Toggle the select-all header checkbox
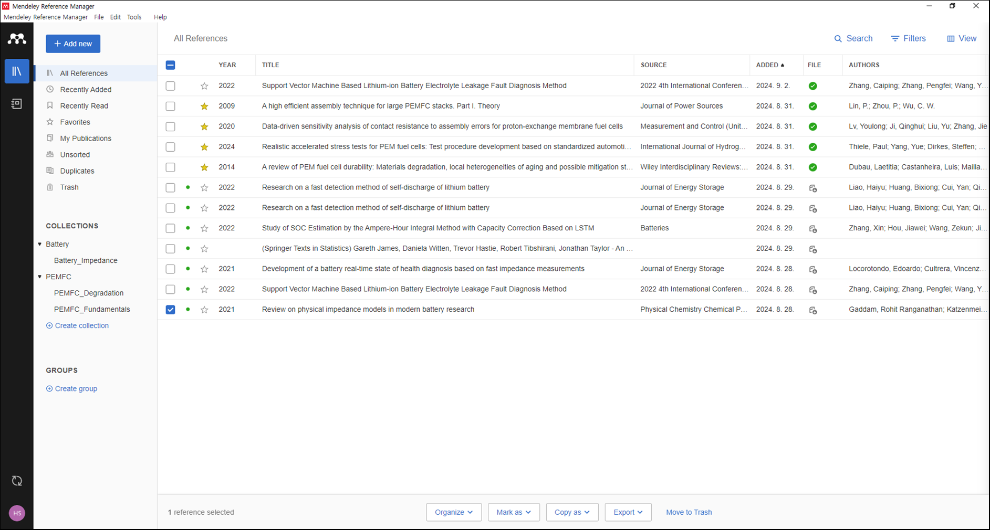990x530 pixels. [170, 65]
